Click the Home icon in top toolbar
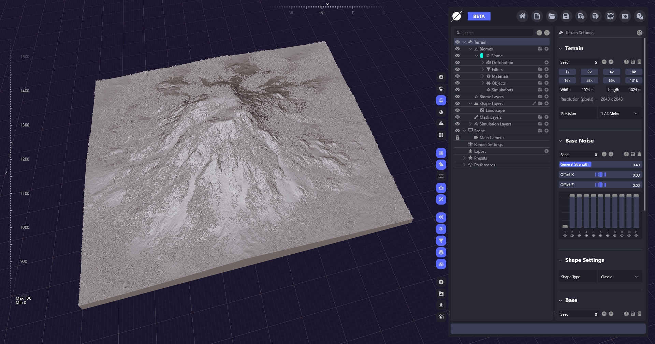The height and width of the screenshot is (344, 655). [522, 16]
